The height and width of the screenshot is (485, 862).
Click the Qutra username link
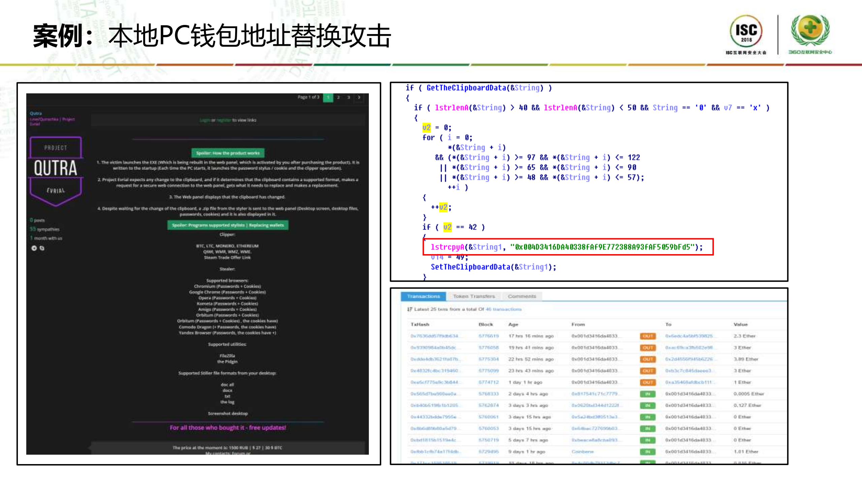click(36, 113)
